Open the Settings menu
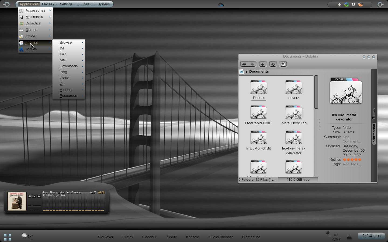Screen dimensions: 388x242 [x=66, y=4]
